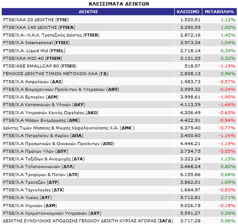Click FTSE/Χ.Α Τηλεποικινωνιών (ΔΤΛ)
Screen dimensions: 238x224
tap(39, 167)
